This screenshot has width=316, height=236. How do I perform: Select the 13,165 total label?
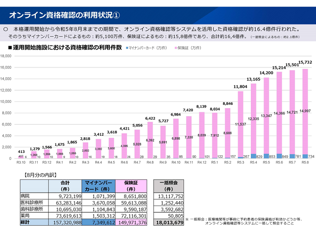click(x=253, y=79)
